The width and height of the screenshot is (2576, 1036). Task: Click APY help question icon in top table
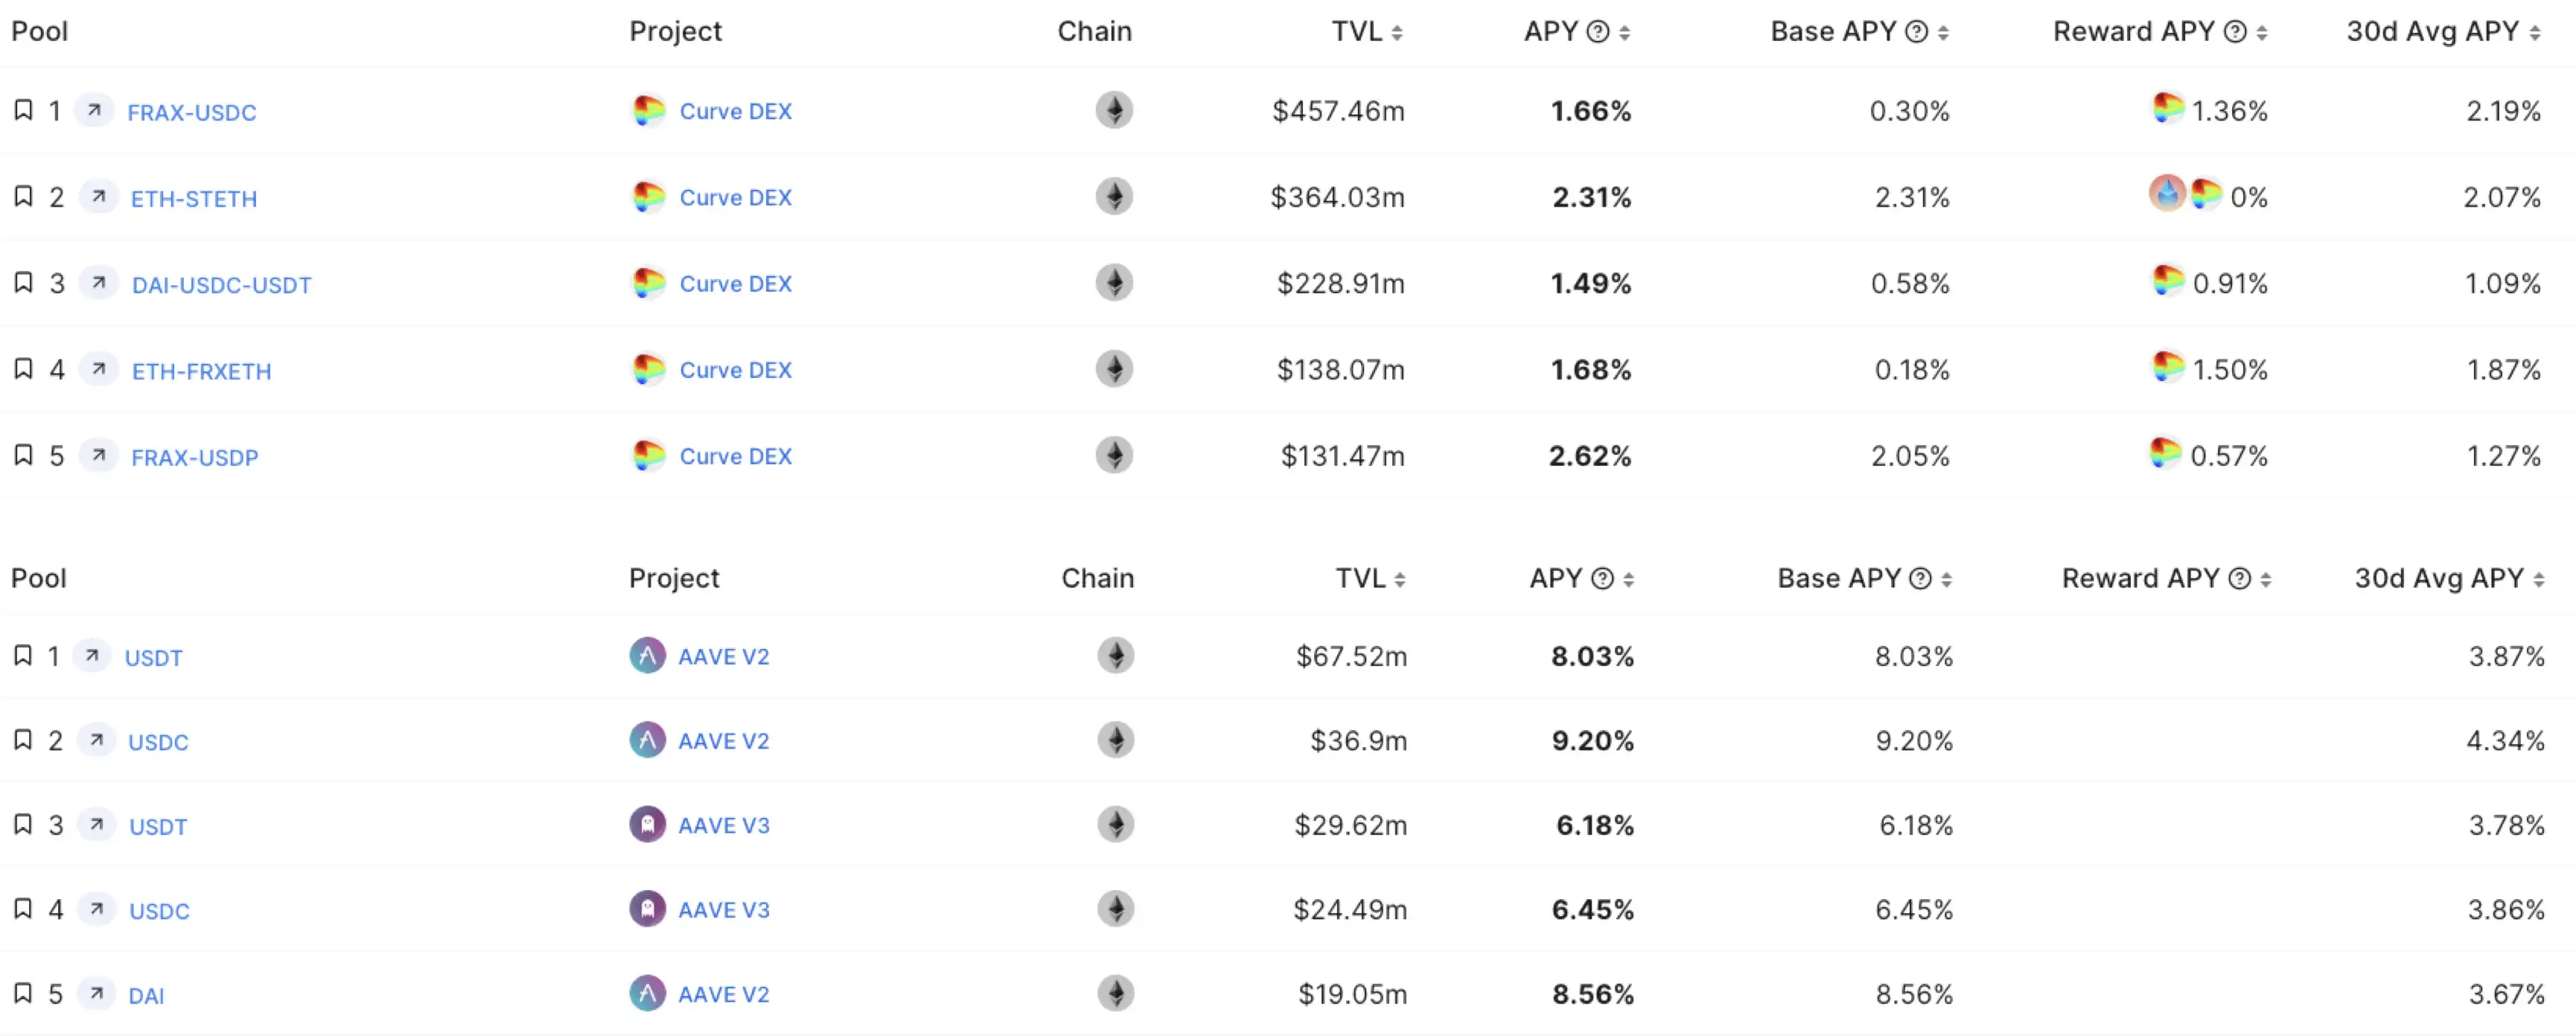click(1598, 32)
